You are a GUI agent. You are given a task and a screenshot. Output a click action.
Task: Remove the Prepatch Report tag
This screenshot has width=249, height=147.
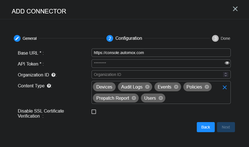(x=134, y=98)
